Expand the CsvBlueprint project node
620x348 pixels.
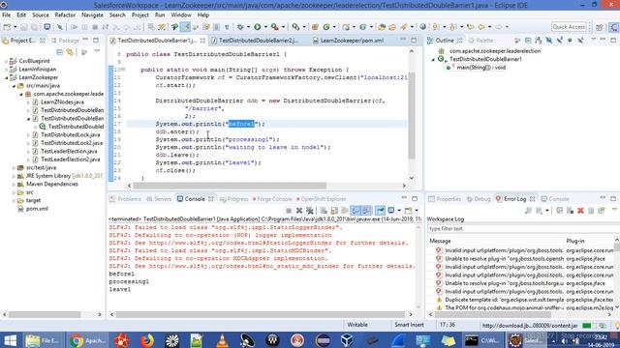pos(6,61)
